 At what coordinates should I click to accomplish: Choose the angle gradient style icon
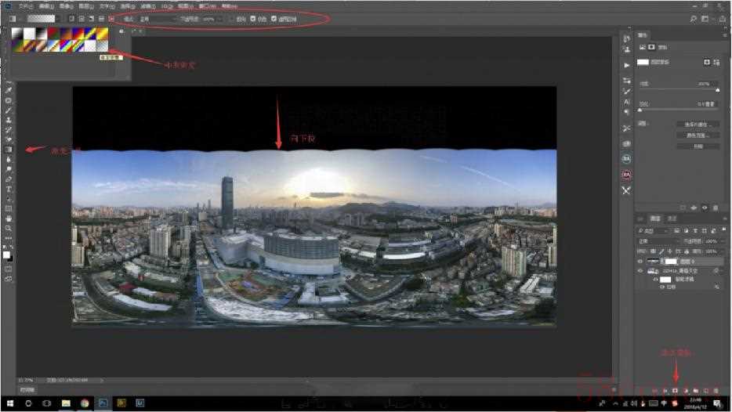point(92,19)
